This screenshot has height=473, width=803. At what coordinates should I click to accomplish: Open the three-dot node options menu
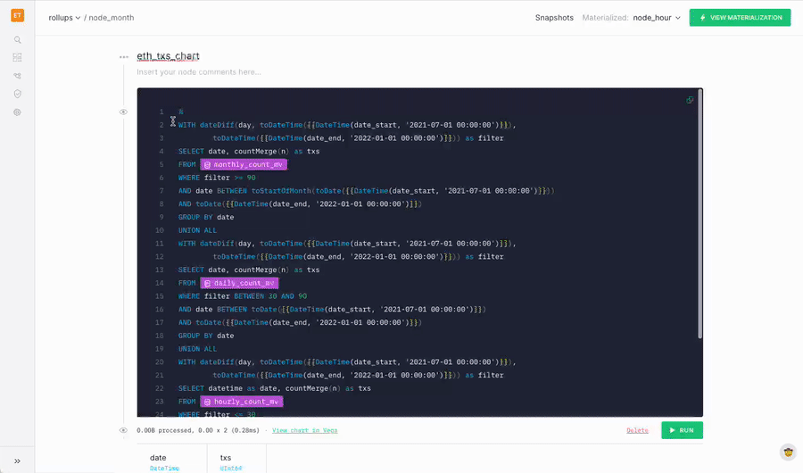tap(124, 57)
